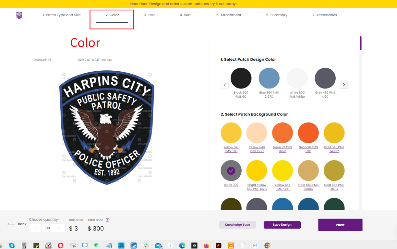Click the Neon 26 PMS 171C label

pyautogui.click(x=308, y=149)
